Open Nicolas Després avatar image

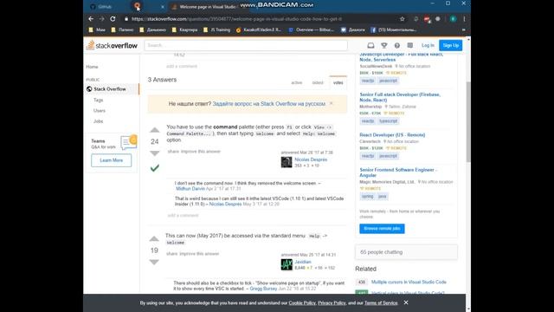point(287,162)
